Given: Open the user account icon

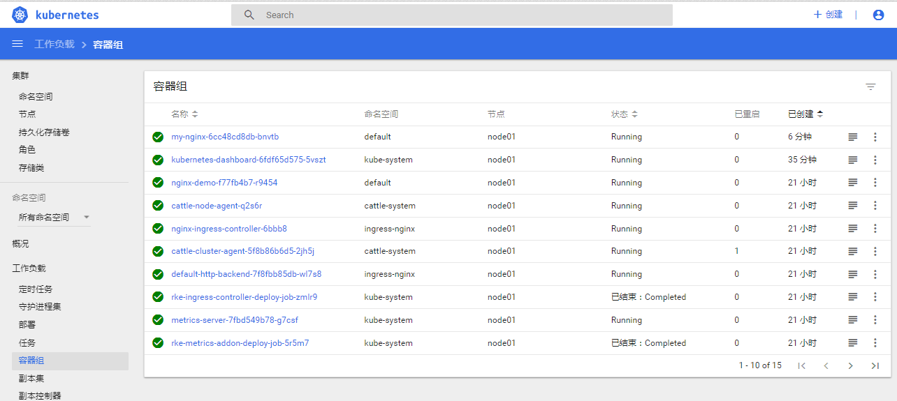Looking at the screenshot, I should tap(878, 15).
